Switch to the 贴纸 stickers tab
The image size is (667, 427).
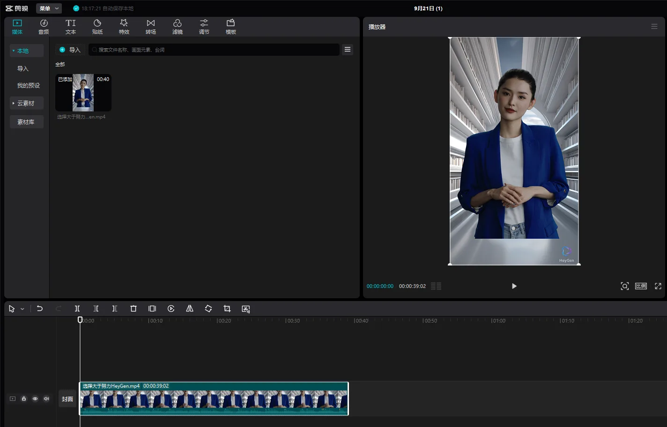click(x=97, y=27)
